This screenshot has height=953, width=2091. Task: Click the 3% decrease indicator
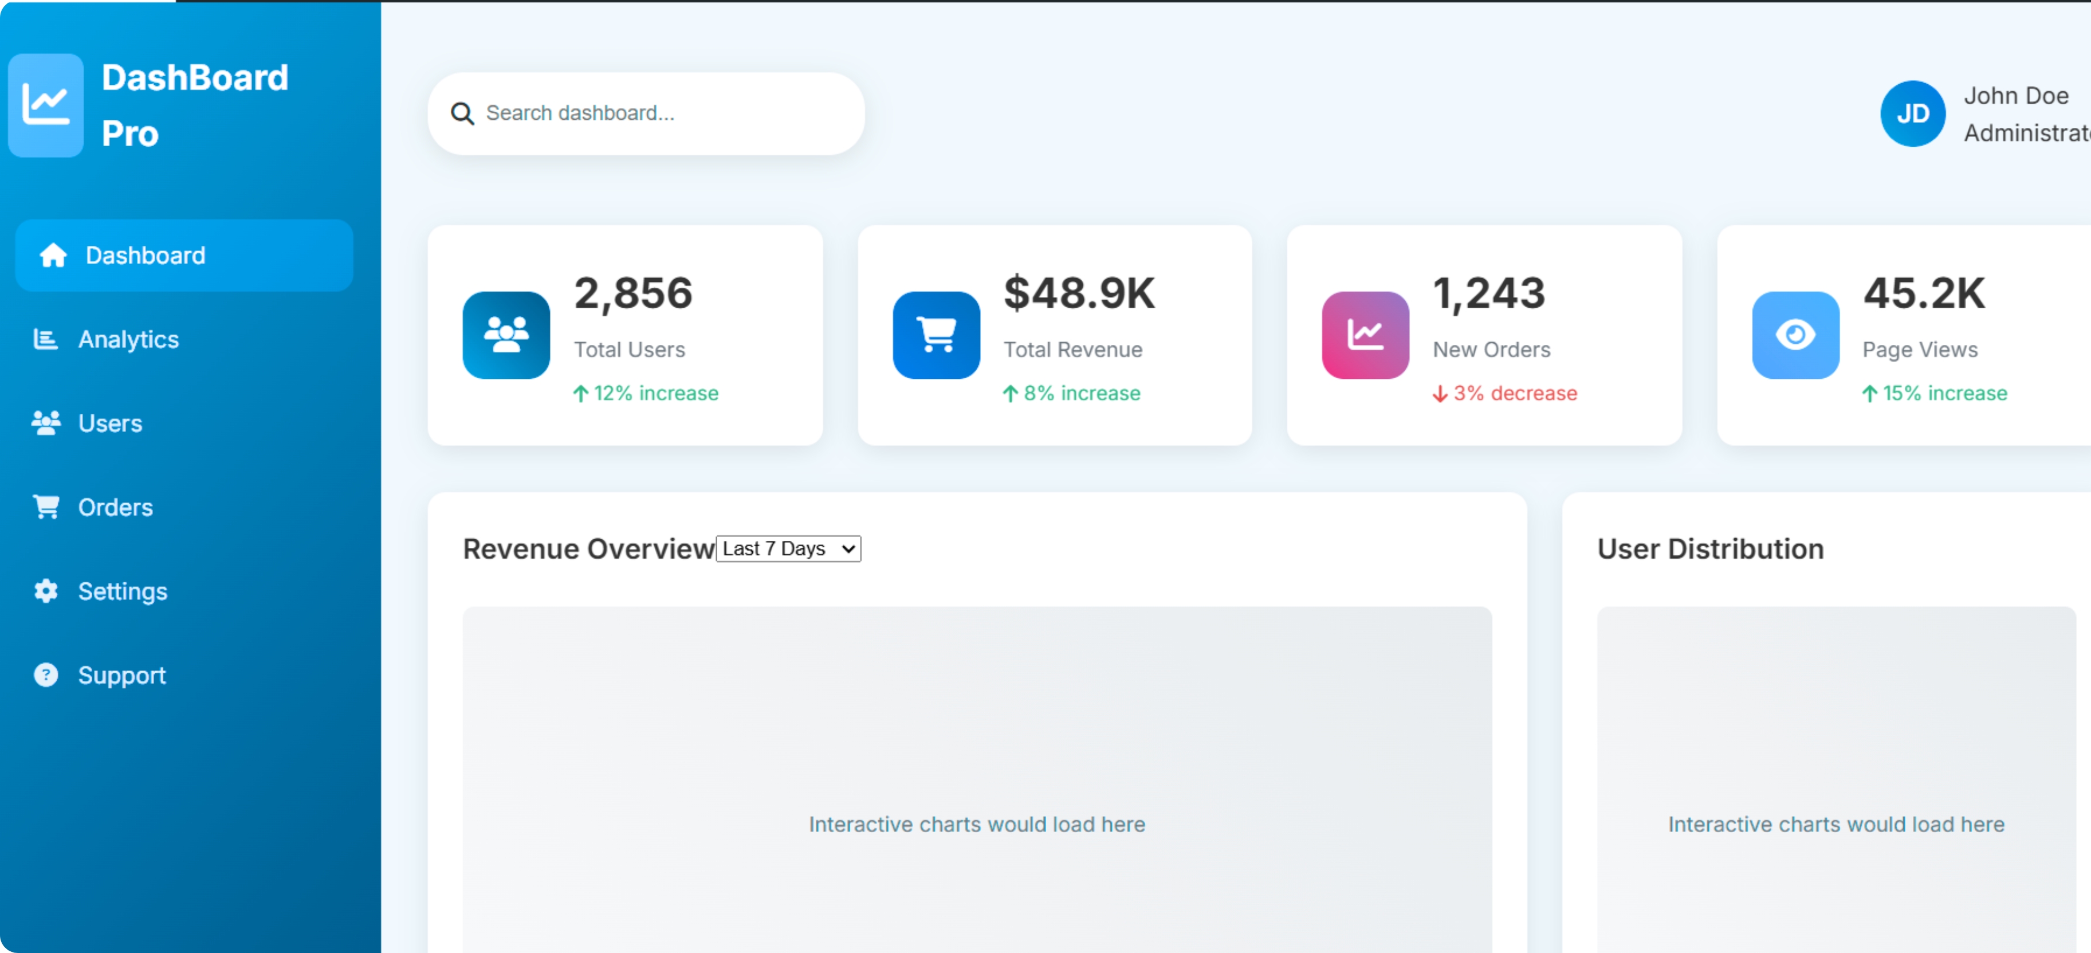coord(1504,393)
